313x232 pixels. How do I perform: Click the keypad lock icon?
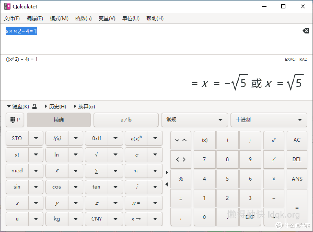(x=34, y=106)
